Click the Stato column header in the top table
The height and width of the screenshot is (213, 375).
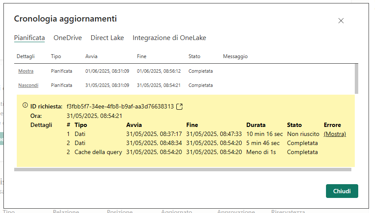[x=194, y=56]
